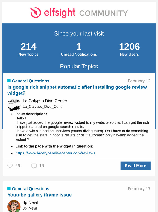Follow the lacalypsodivecenter.com/reviews link
This screenshot has width=158, height=212.
[x=55, y=153]
